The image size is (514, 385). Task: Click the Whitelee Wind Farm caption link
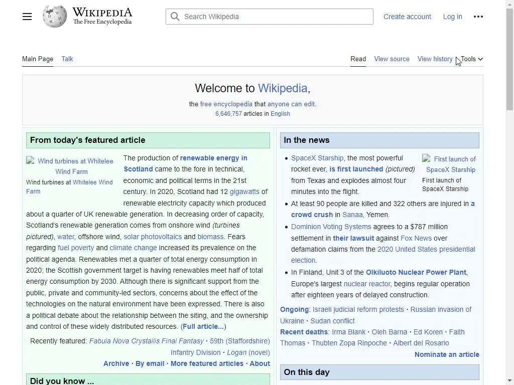pos(69,186)
